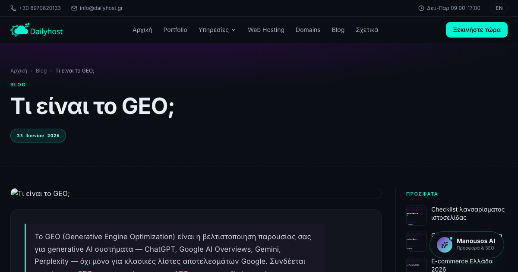Click the ΠΡΟΣΦΑΤΑ sidebar heading
Image resolution: width=518 pixels, height=272 pixels.
[x=422, y=194]
